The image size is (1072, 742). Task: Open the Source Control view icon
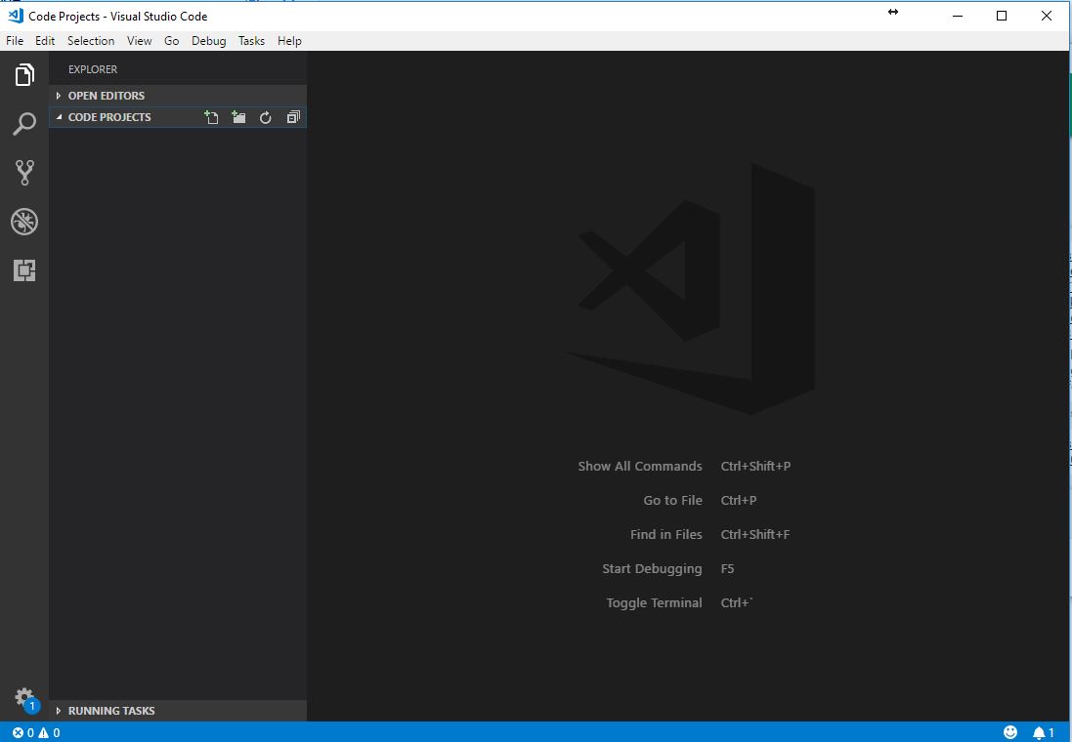pos(23,173)
